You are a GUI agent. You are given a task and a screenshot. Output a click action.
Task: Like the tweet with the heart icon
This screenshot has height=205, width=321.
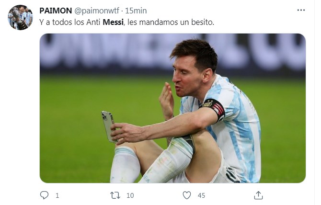pyautogui.click(x=187, y=195)
